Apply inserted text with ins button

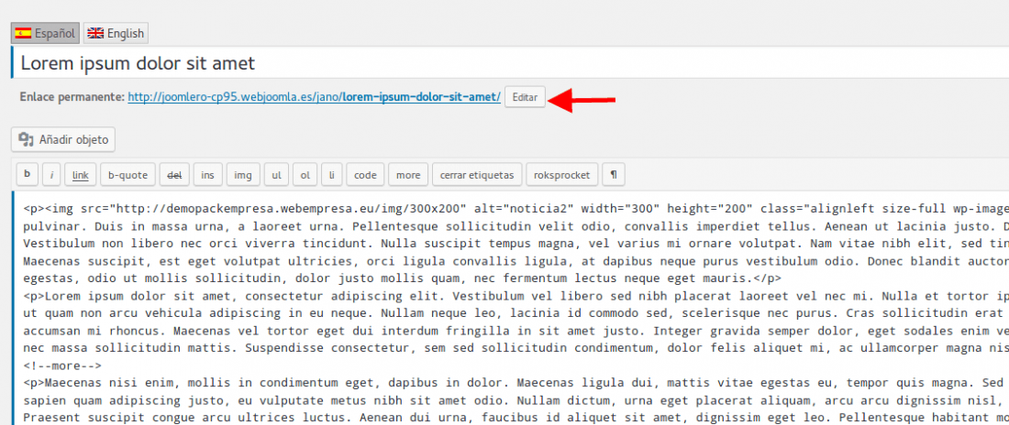208,174
